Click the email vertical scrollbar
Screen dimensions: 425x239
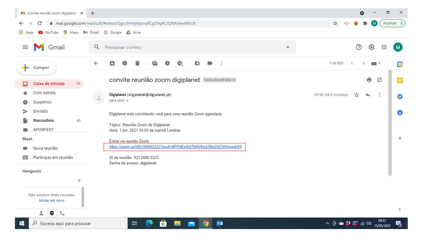tap(390, 123)
